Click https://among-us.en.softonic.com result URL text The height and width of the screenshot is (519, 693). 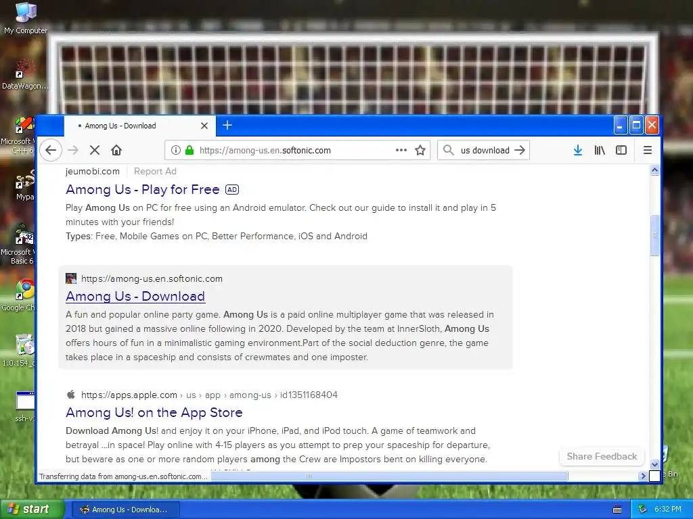tap(152, 278)
